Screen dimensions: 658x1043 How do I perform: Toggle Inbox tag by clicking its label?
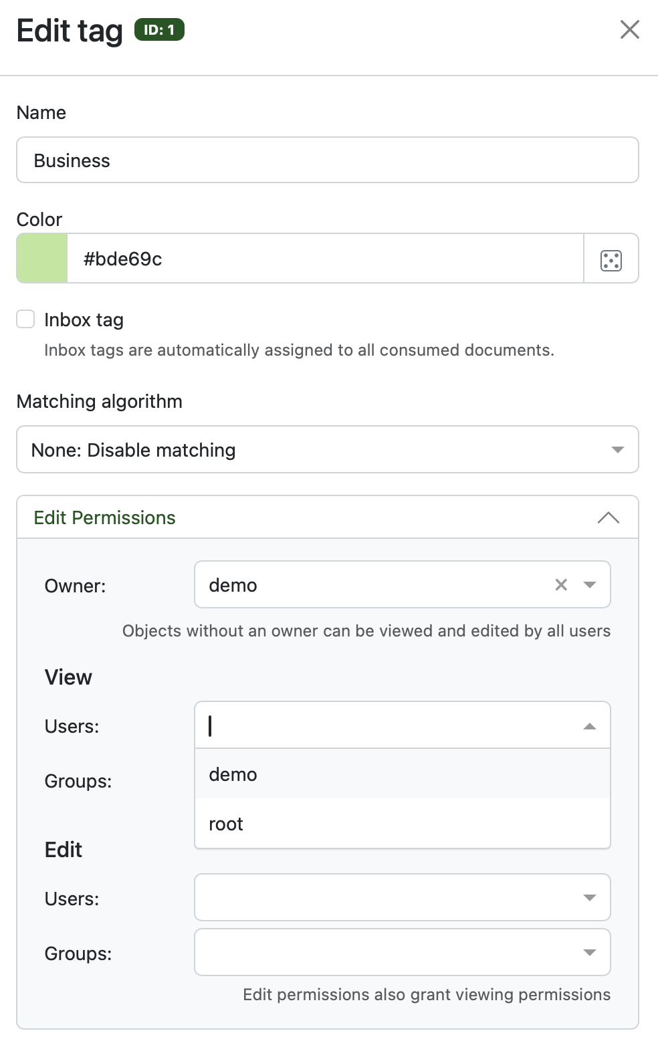tap(83, 320)
